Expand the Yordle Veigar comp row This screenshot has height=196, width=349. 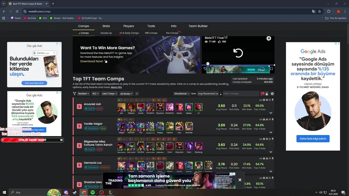[x=271, y=132]
